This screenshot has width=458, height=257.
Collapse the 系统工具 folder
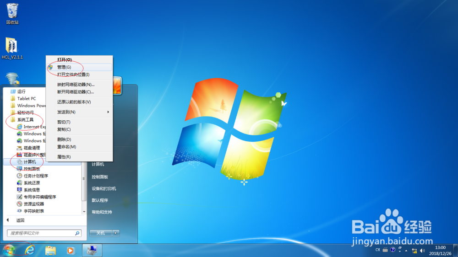click(x=25, y=120)
